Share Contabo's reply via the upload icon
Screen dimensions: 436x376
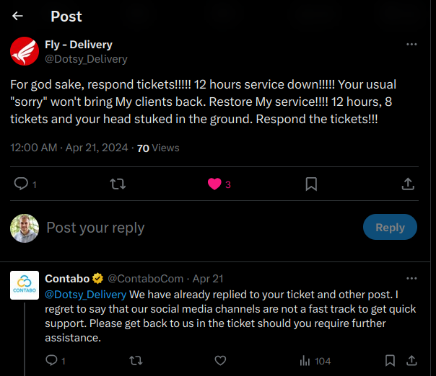(x=411, y=360)
